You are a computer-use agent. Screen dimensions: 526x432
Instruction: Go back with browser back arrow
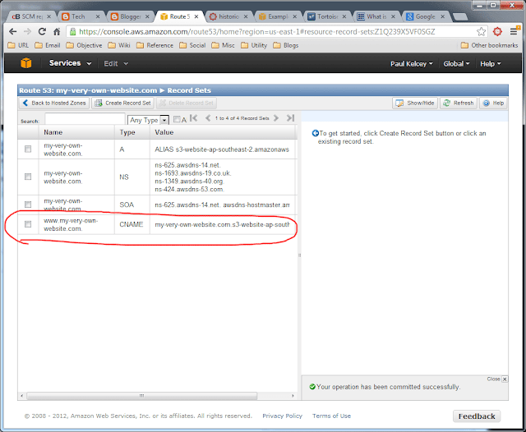(13, 31)
